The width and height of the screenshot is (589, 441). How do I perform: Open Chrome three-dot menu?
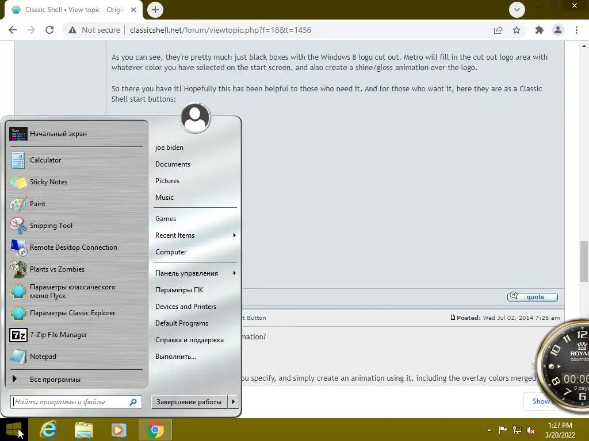[x=576, y=30]
